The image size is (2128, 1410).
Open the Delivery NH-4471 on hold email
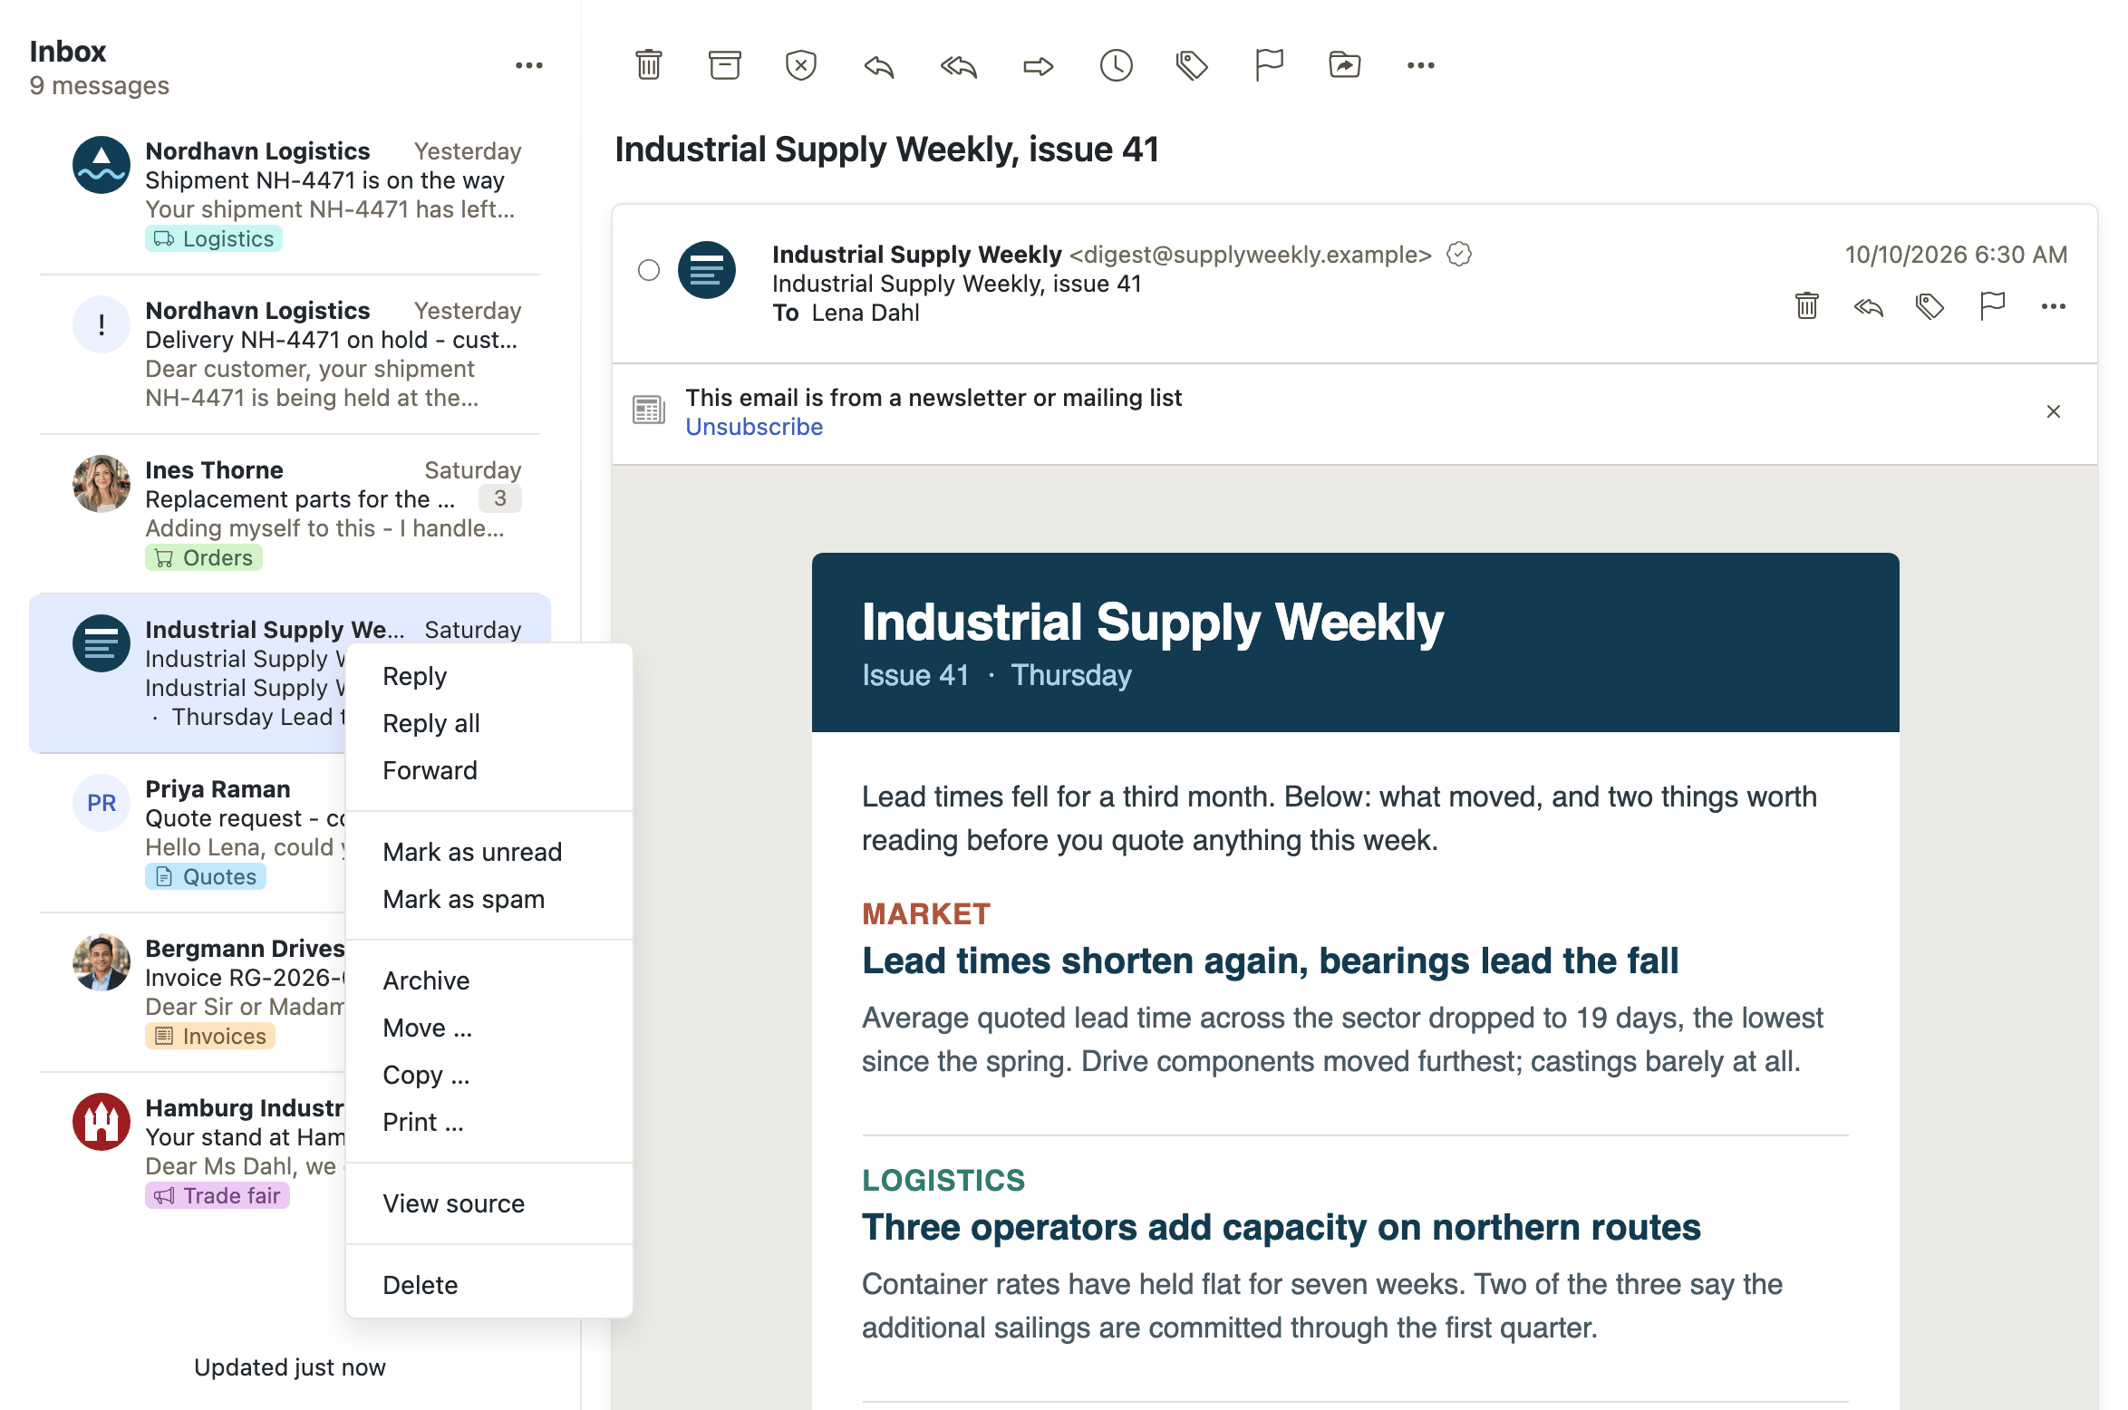[290, 353]
